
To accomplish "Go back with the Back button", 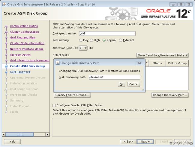I will [x=128, y=142].
